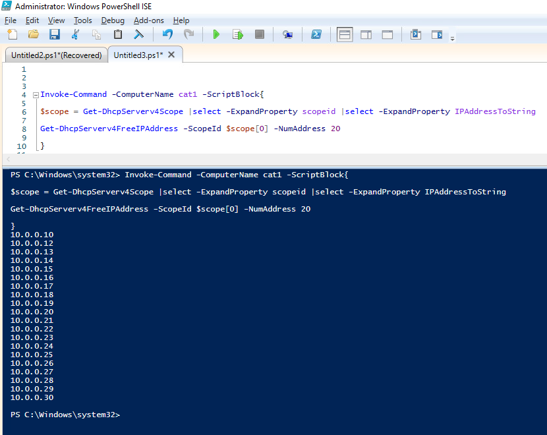The height and width of the screenshot is (435, 547).
Task: Click the bottom console prompt PS C:\Windows\system32>
Action: (65, 415)
